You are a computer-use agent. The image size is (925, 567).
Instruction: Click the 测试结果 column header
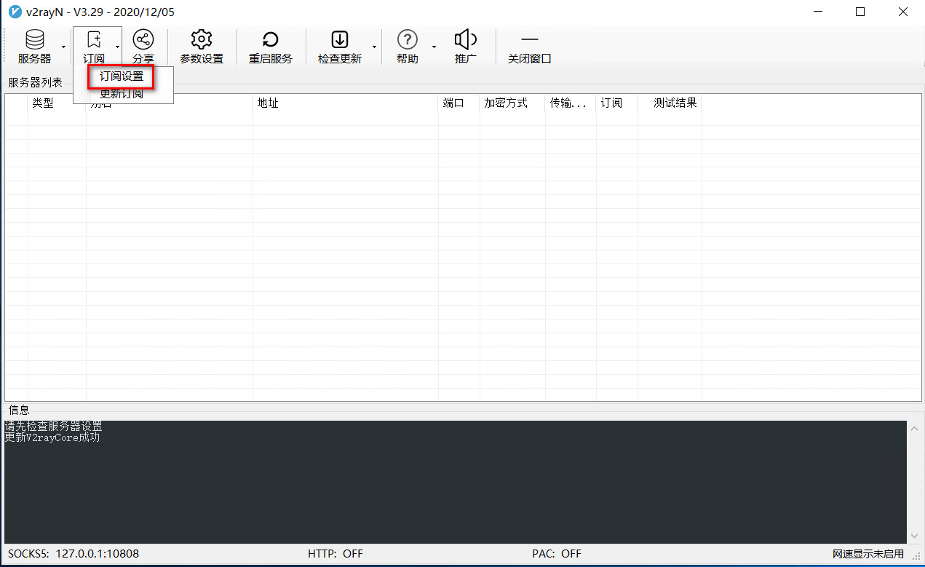pyautogui.click(x=670, y=103)
